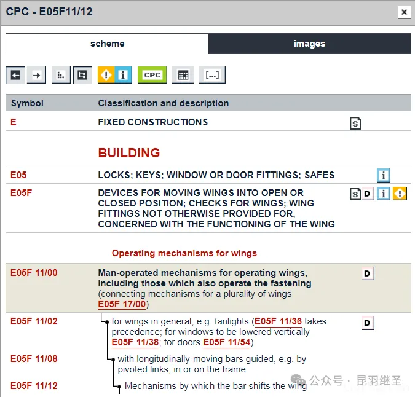Click the back arrow navigation icon

[x=15, y=75]
